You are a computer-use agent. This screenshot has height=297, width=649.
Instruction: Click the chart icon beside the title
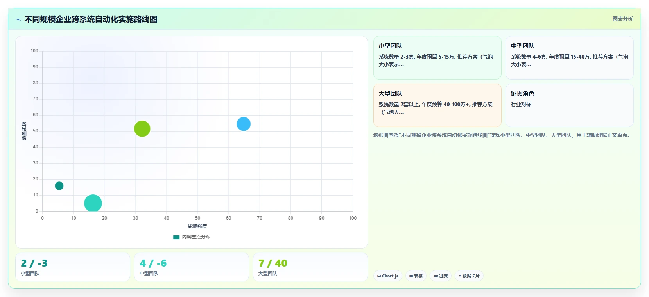coord(18,20)
